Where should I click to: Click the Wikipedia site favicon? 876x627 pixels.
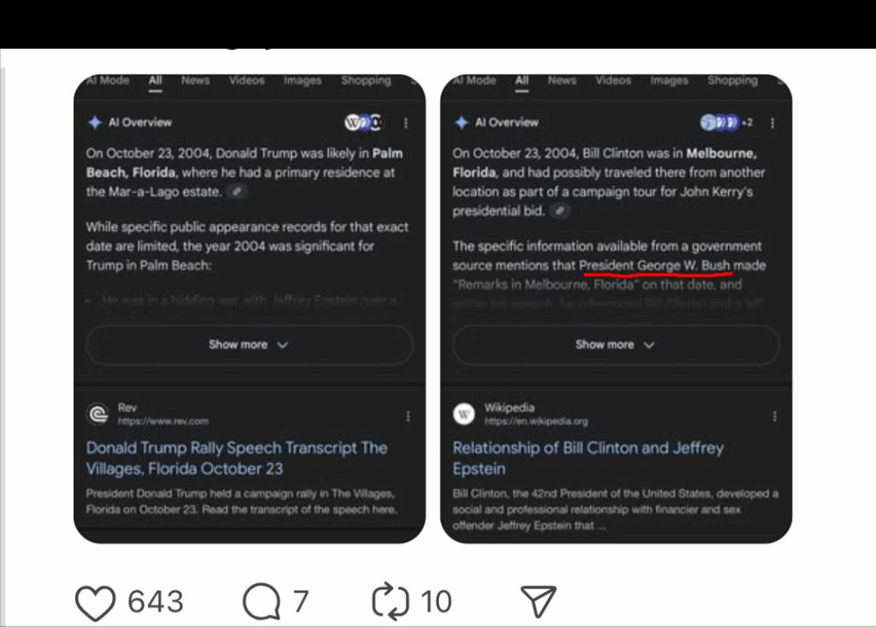point(464,414)
